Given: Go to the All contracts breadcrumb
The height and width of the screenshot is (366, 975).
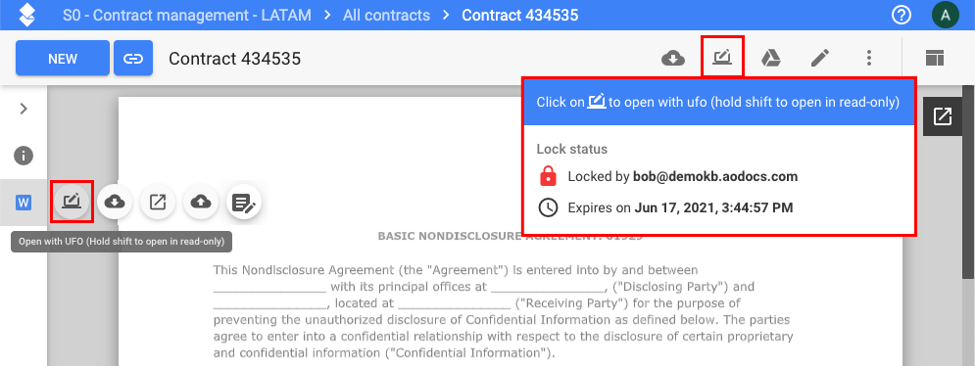Looking at the screenshot, I should [386, 15].
